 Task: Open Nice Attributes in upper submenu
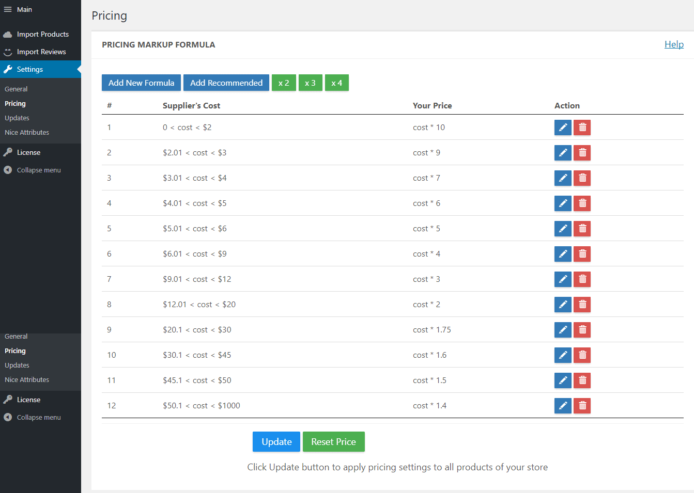(27, 132)
